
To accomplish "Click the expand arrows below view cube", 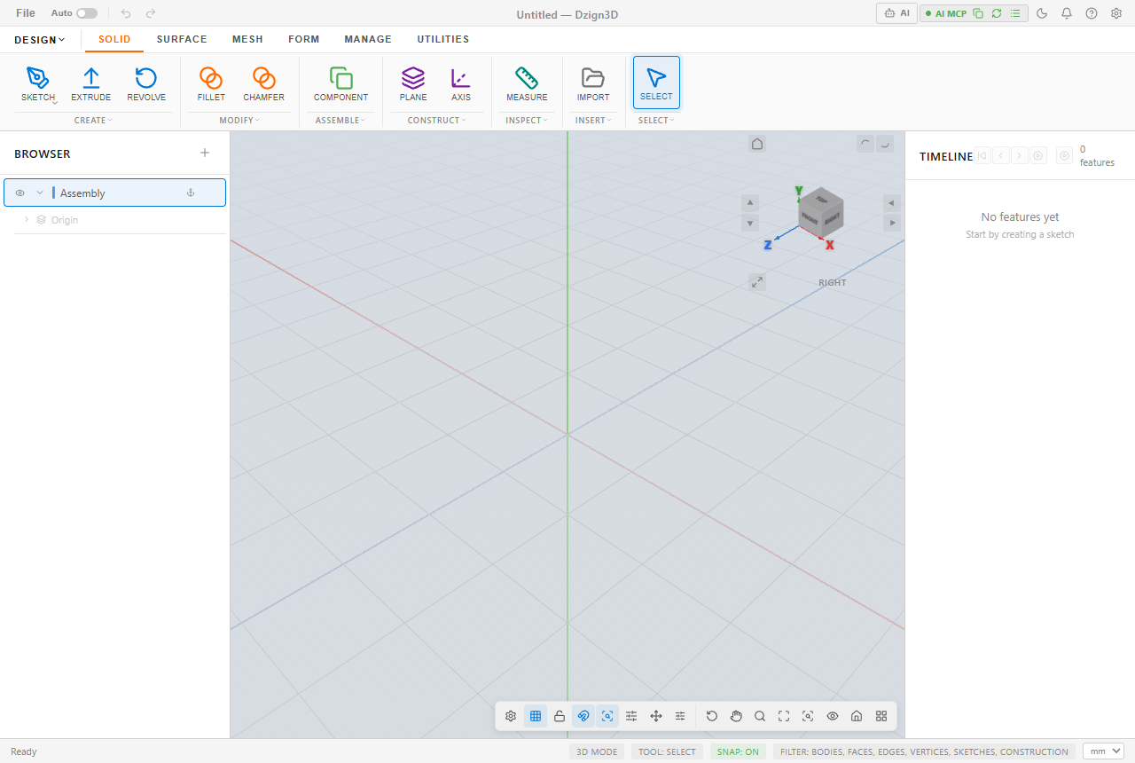I will (757, 281).
